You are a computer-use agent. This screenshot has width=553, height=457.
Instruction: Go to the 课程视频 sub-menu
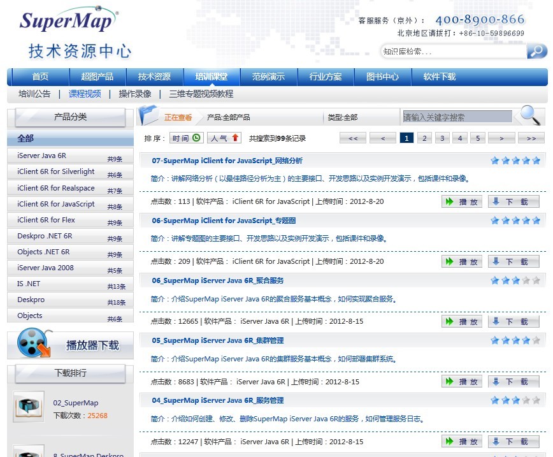click(x=85, y=94)
